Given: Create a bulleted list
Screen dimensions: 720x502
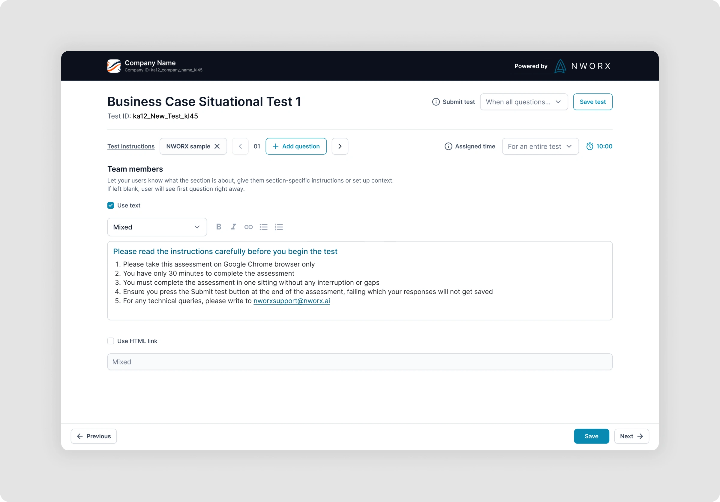Looking at the screenshot, I should [263, 227].
